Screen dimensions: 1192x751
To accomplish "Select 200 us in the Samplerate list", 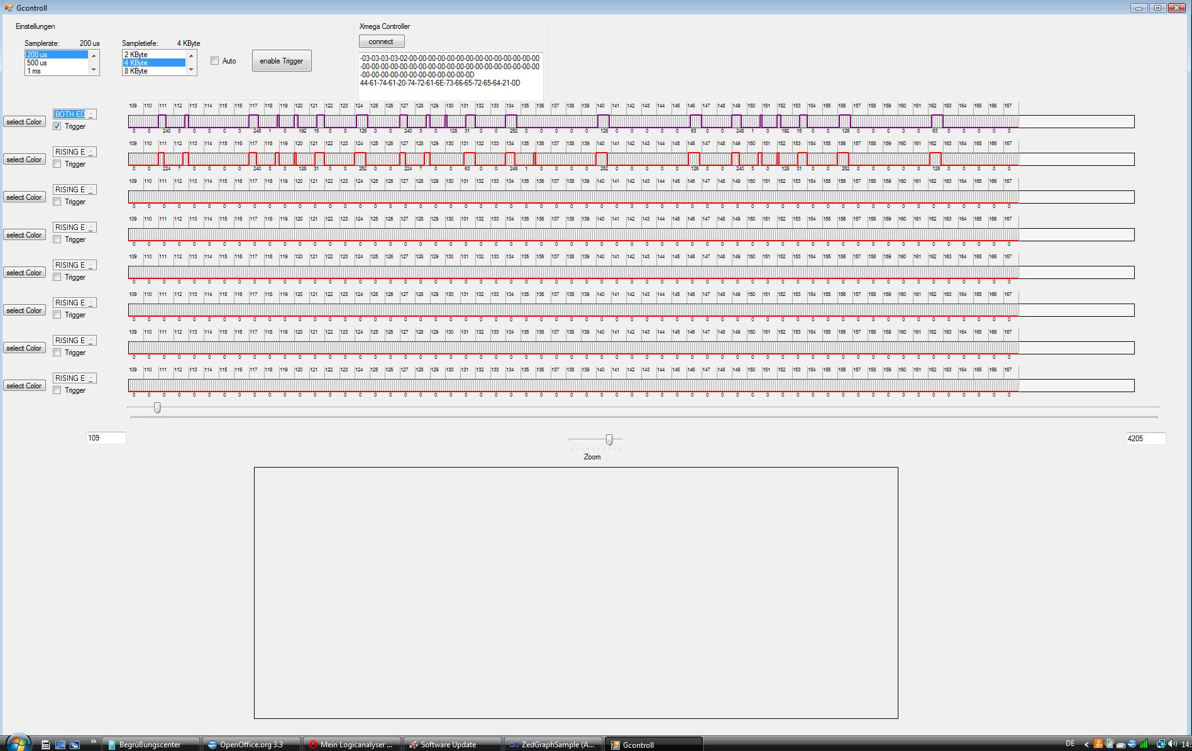I will tap(57, 55).
